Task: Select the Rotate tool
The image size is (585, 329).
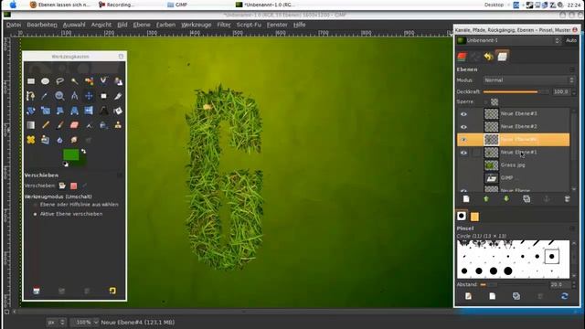Action: pos(31,111)
